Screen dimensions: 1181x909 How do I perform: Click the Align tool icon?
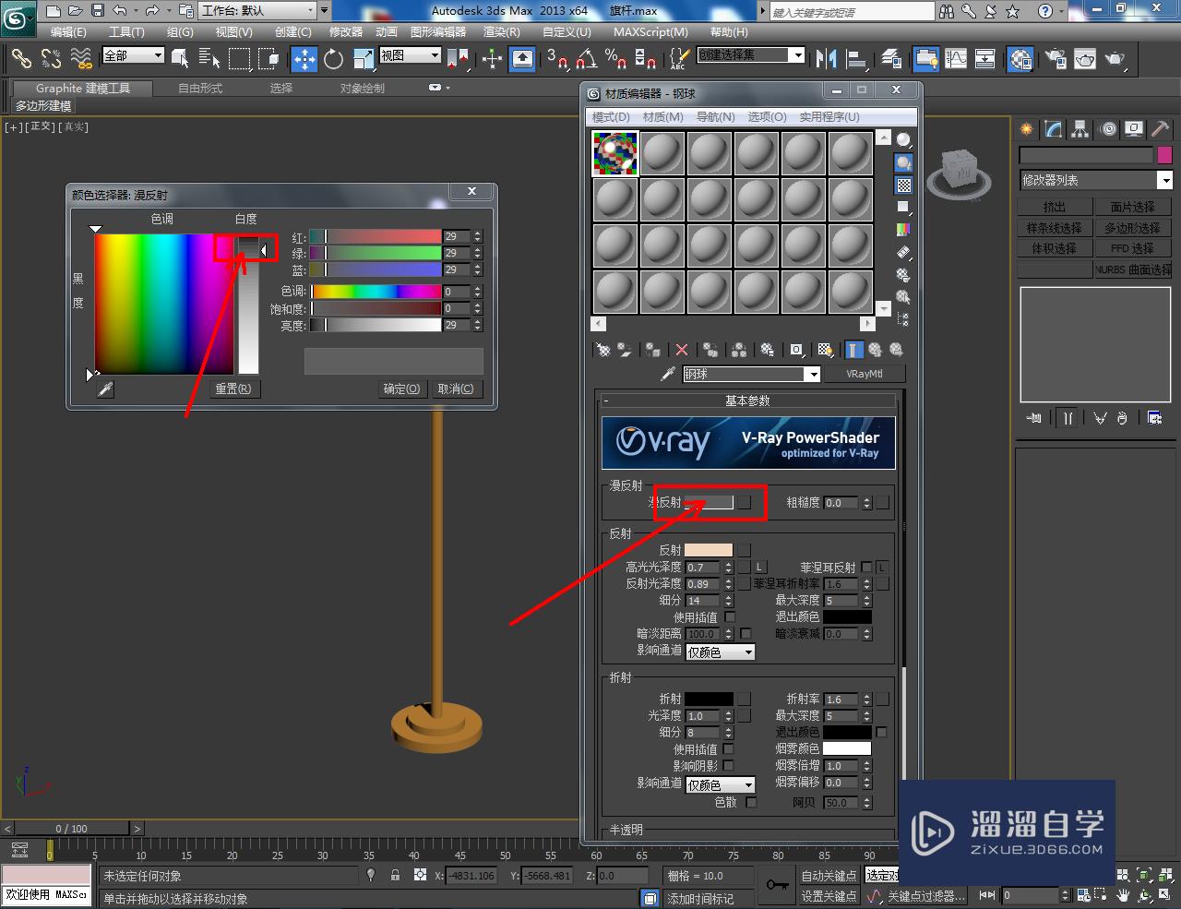tap(857, 59)
